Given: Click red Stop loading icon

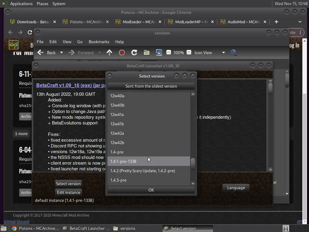Looking at the screenshot, I should click(x=122, y=53).
